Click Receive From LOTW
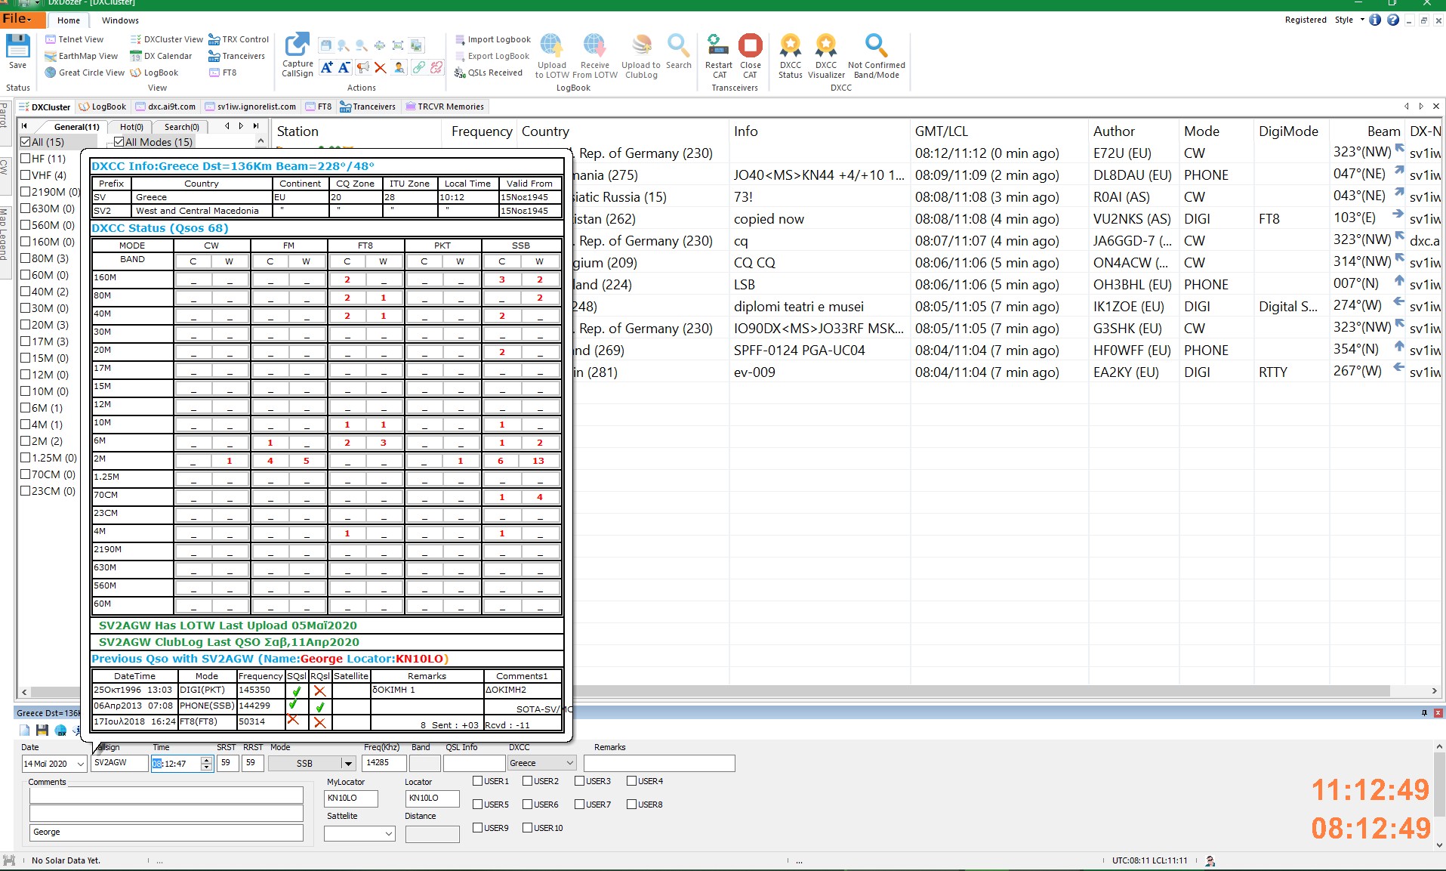1446x871 pixels. coord(595,56)
